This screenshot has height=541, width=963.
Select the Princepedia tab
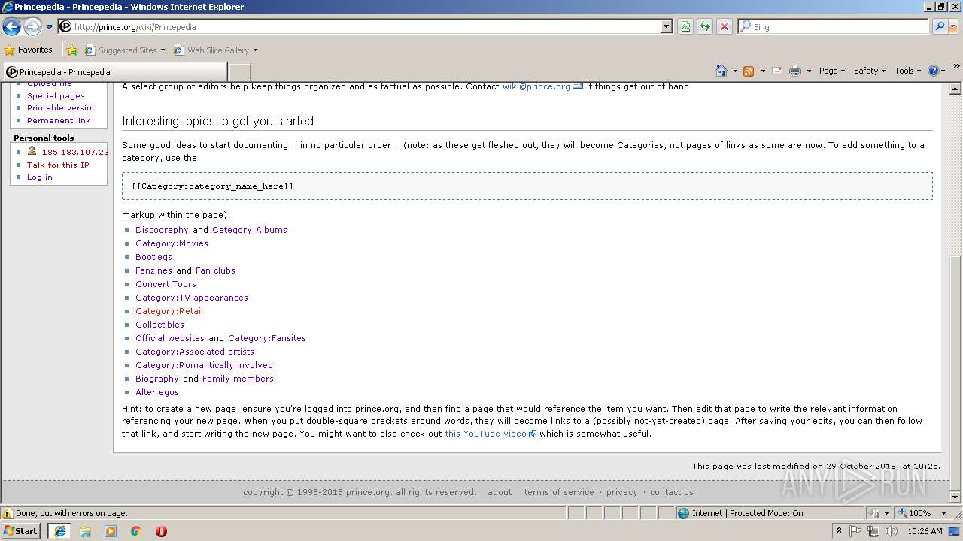click(114, 72)
